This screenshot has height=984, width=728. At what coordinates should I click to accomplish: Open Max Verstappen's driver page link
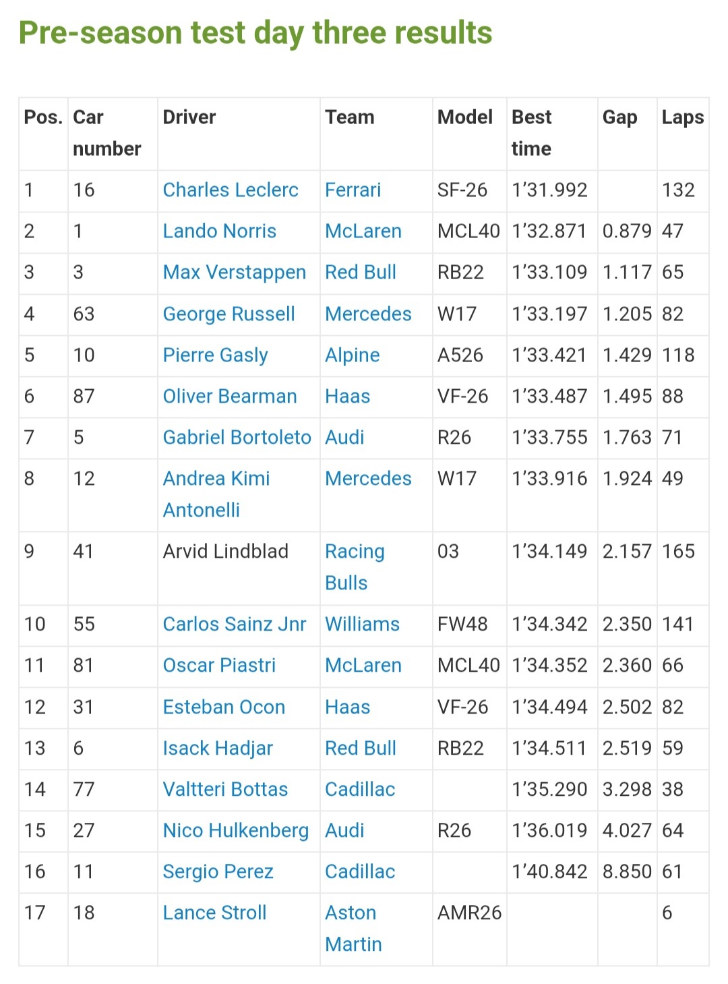[x=234, y=272]
